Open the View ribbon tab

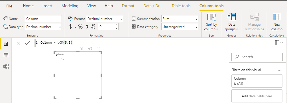tap(91, 6)
